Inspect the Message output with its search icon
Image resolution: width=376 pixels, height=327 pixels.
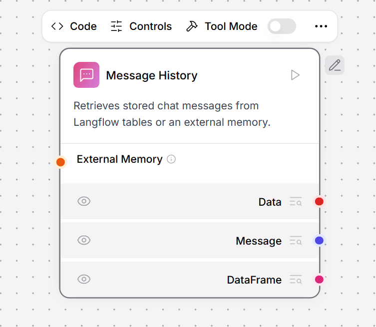(x=296, y=241)
